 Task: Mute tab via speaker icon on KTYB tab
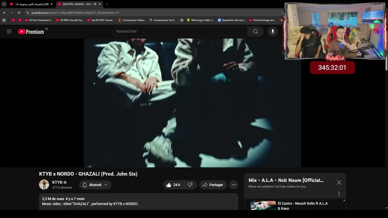[x=95, y=4]
